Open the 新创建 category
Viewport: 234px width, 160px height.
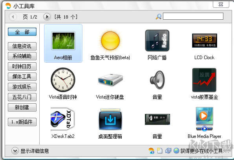(22, 108)
